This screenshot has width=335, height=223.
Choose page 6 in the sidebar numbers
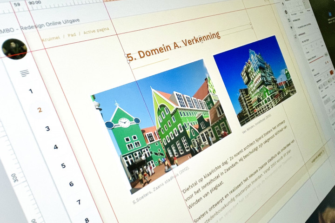[x=71, y=184]
